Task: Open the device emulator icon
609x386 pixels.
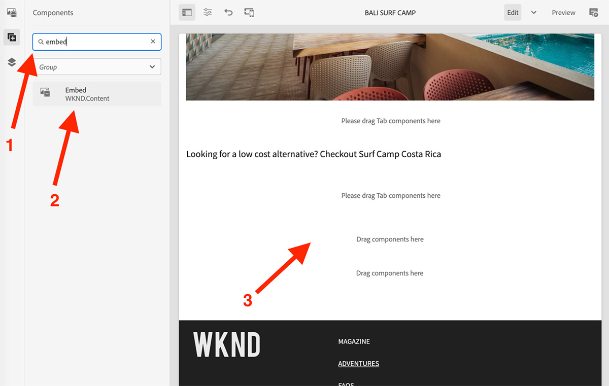Action: pyautogui.click(x=249, y=13)
